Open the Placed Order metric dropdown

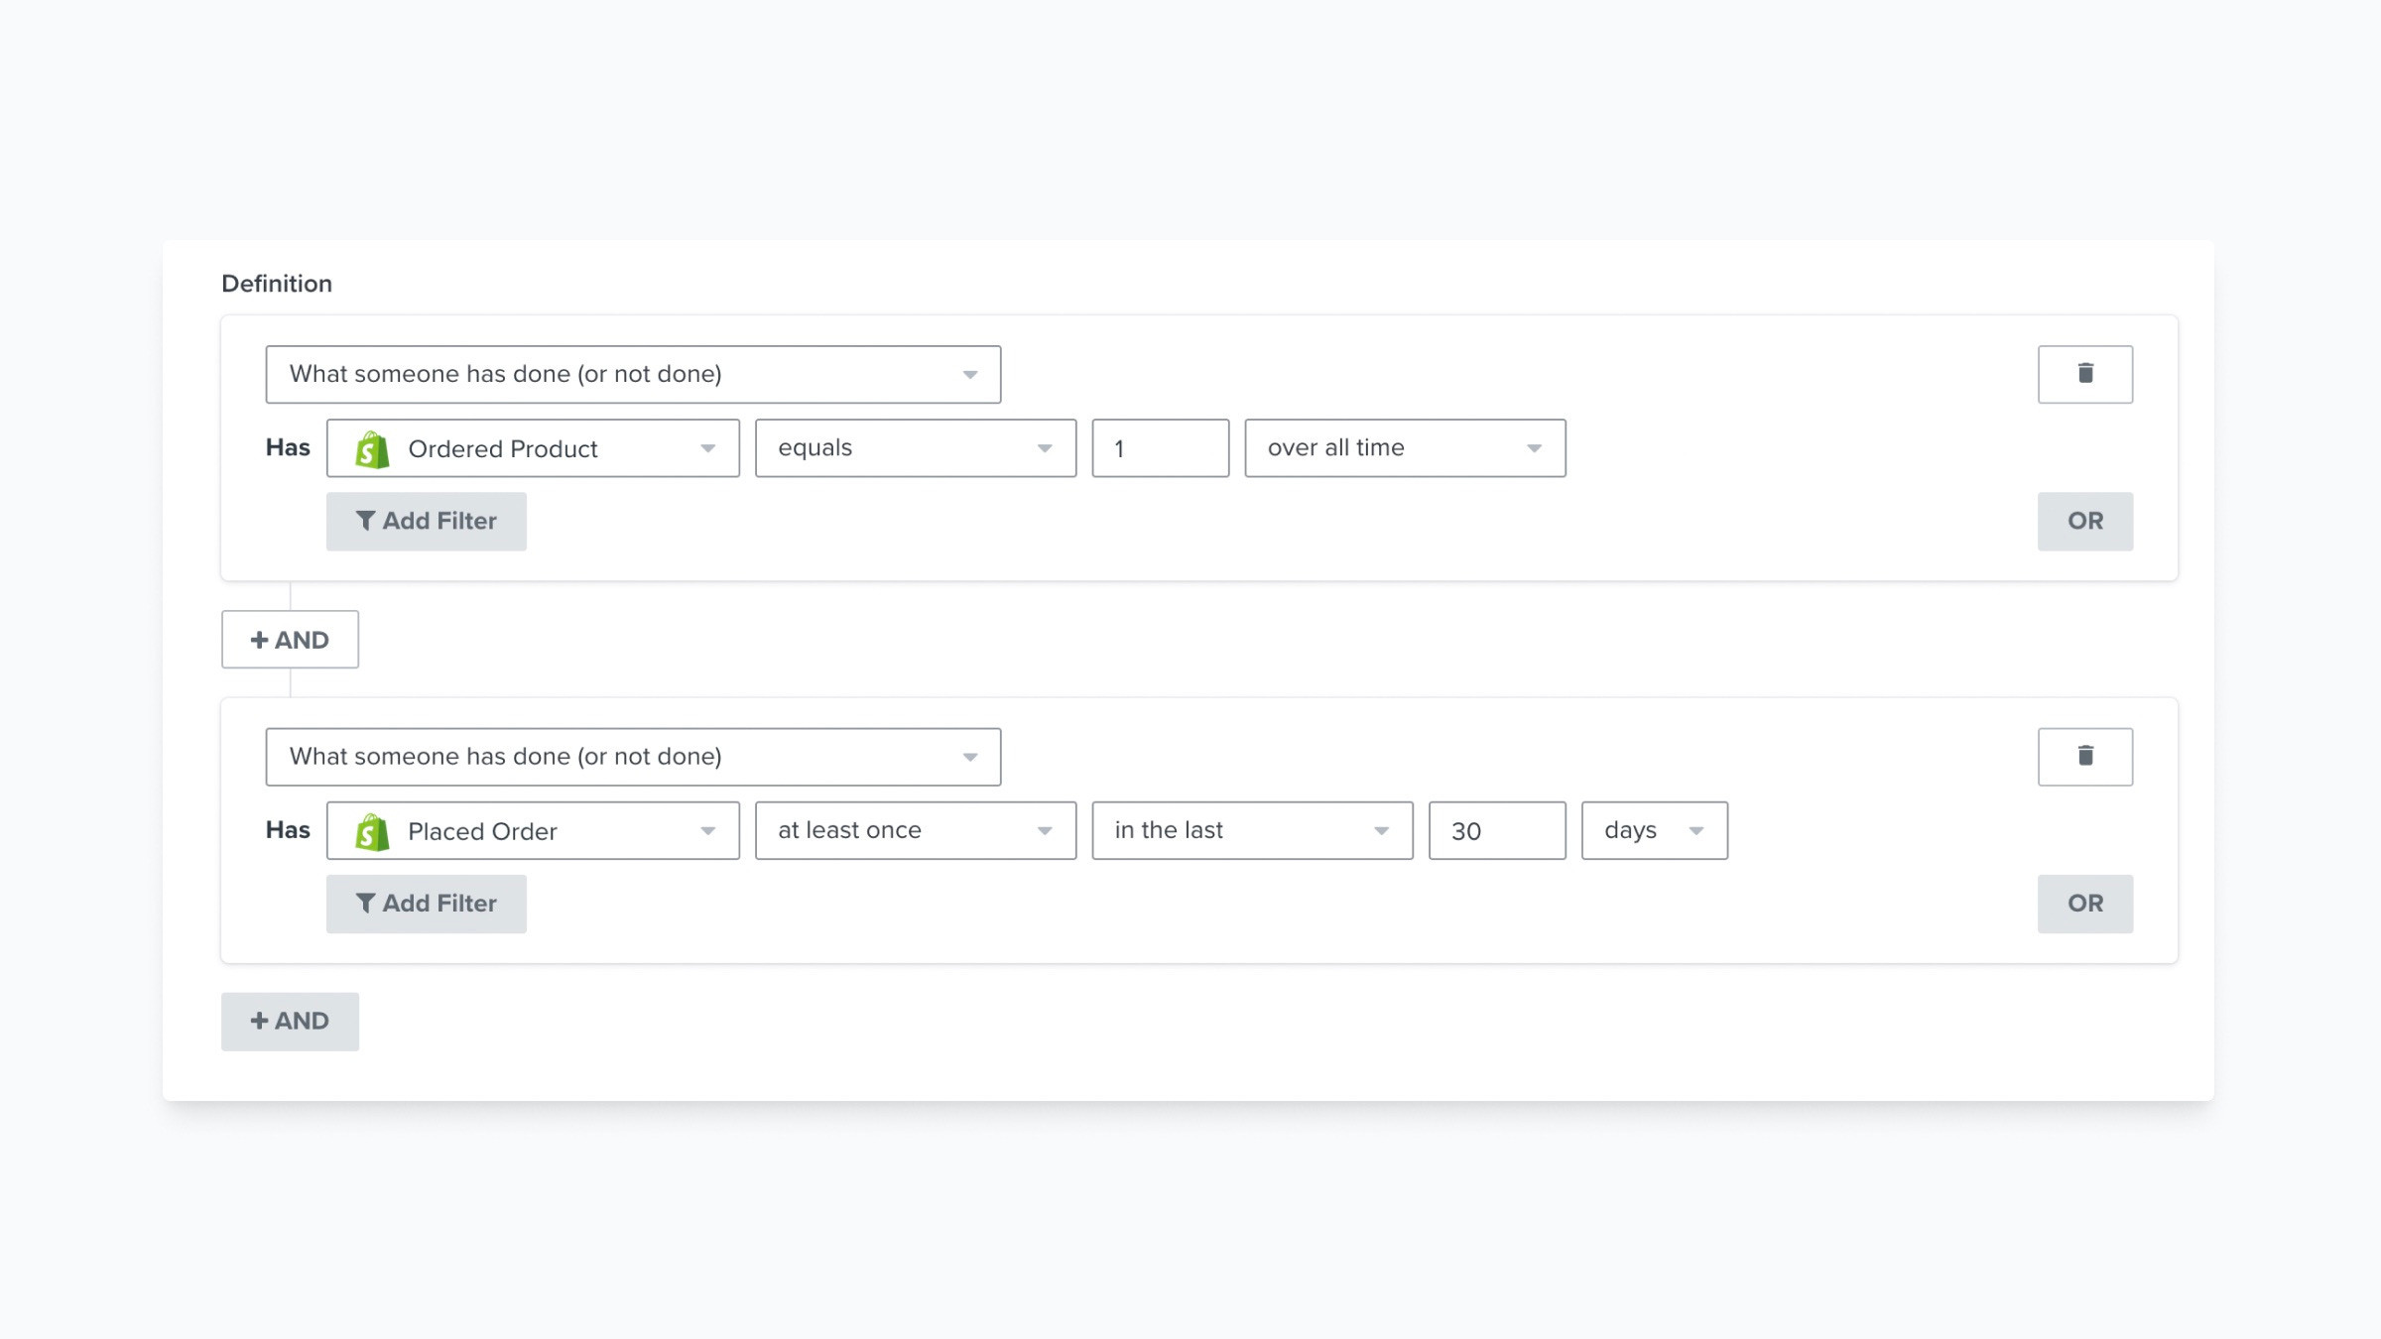point(533,831)
